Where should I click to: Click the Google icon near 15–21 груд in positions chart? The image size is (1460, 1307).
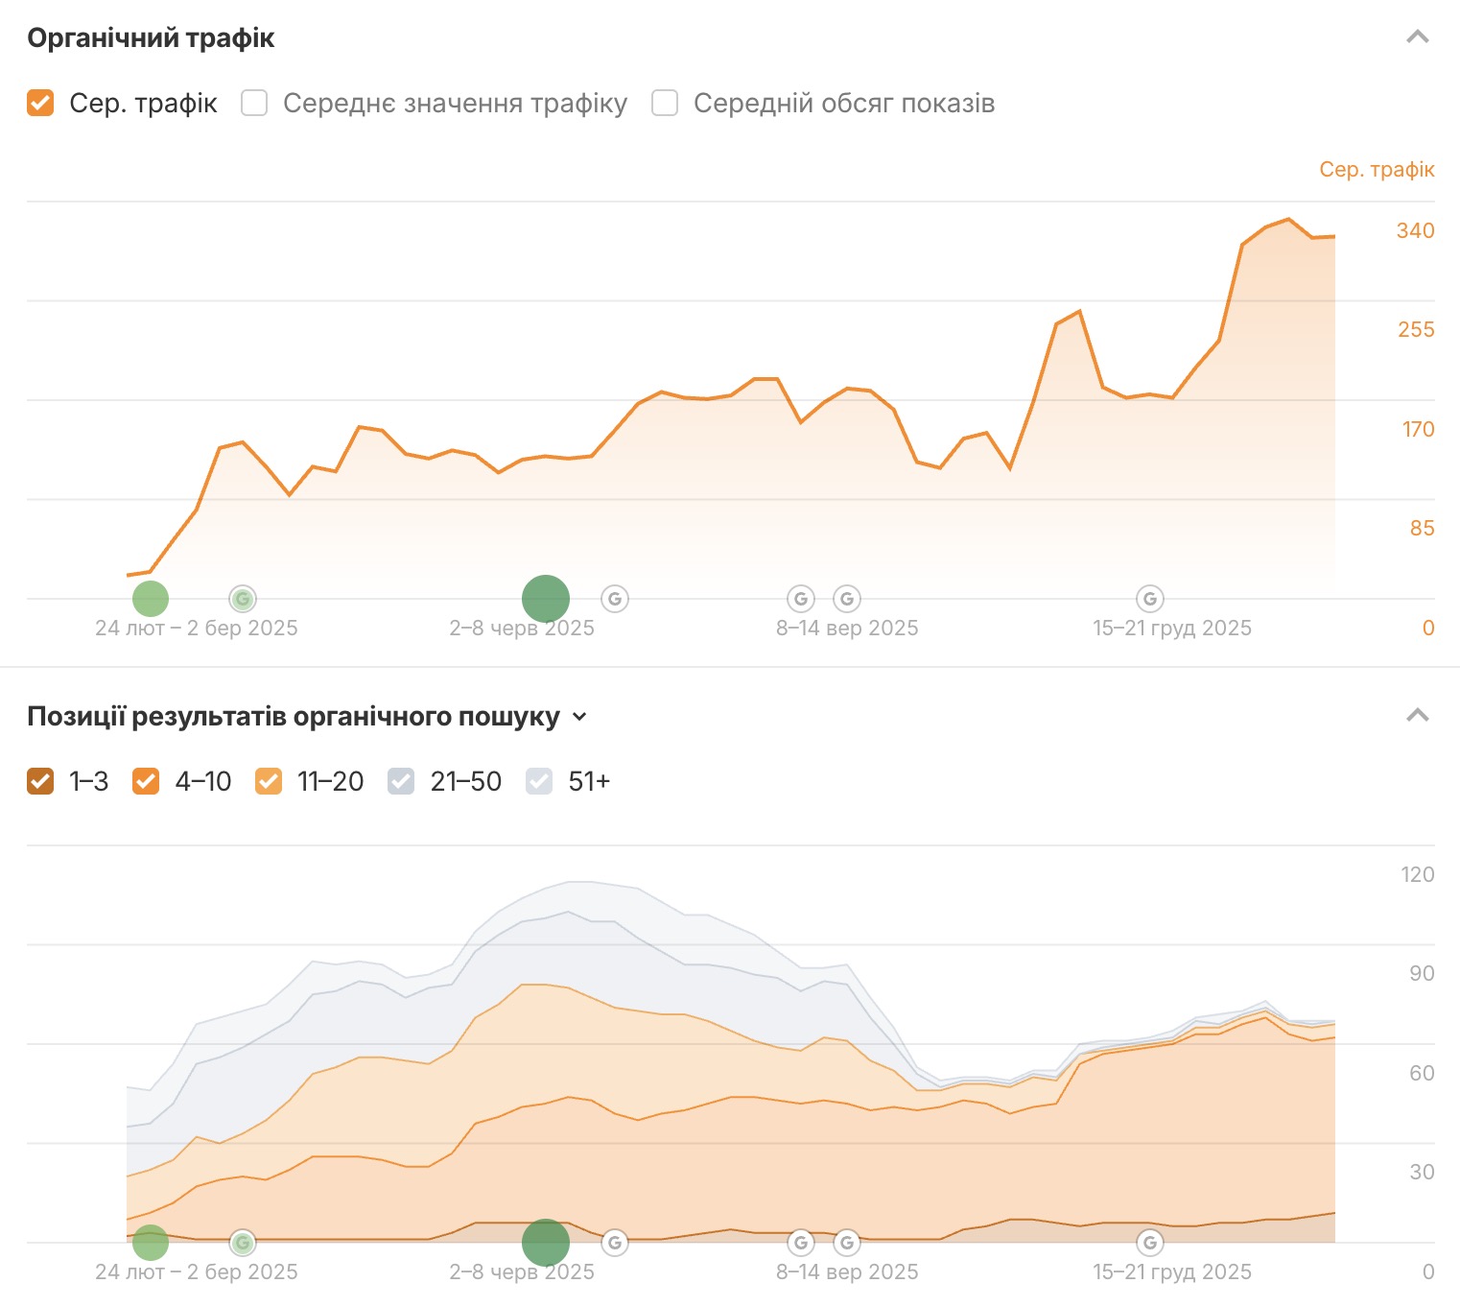(1150, 1243)
